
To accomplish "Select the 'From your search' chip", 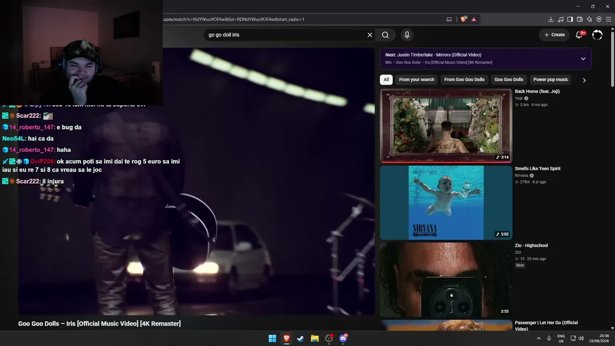I will pos(417,80).
